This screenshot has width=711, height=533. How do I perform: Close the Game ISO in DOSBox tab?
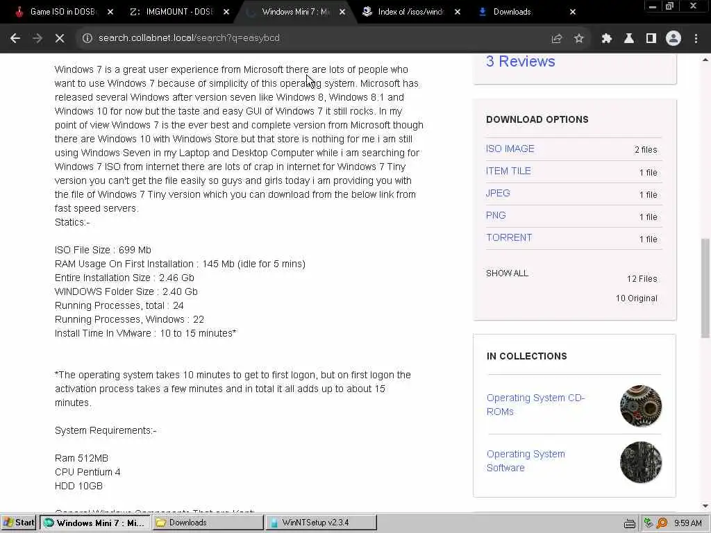110,12
